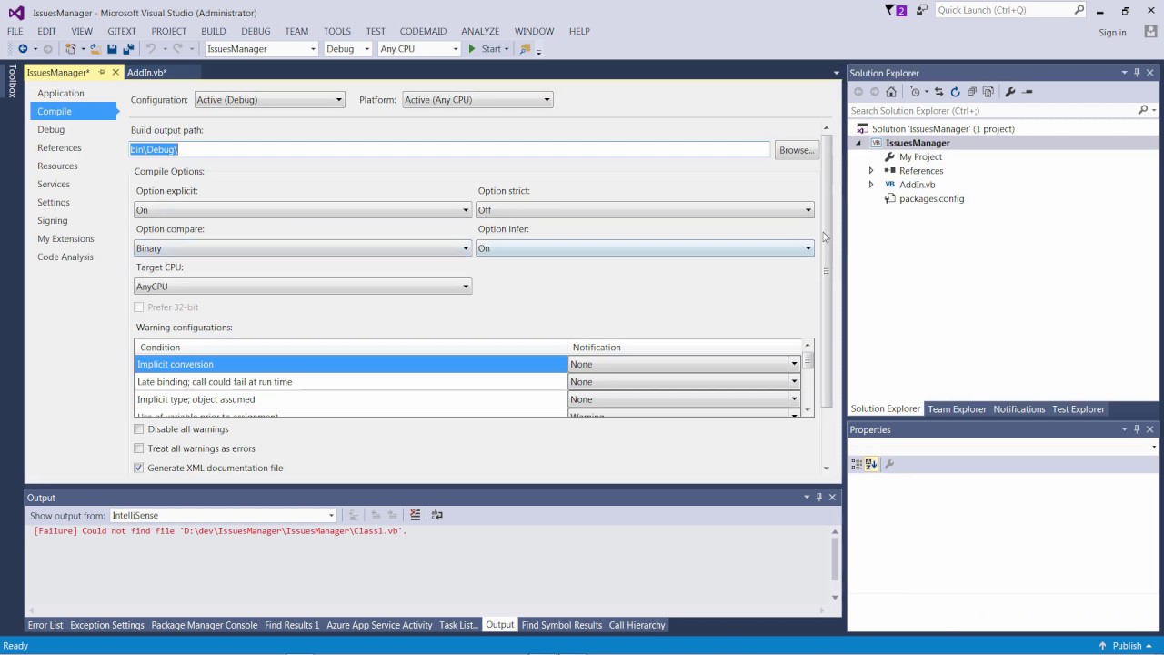Check Treat all warnings as errors
The image size is (1164, 655).
[139, 448]
